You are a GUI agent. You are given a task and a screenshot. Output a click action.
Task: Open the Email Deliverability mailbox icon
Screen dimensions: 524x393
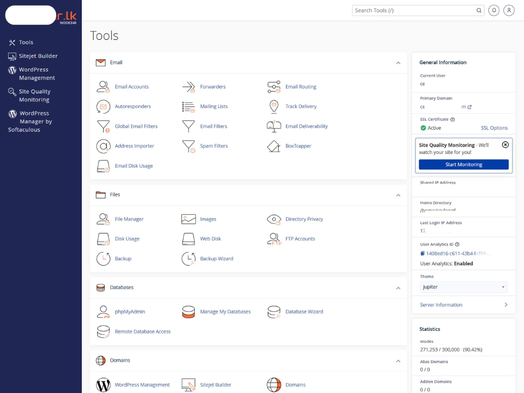274,126
